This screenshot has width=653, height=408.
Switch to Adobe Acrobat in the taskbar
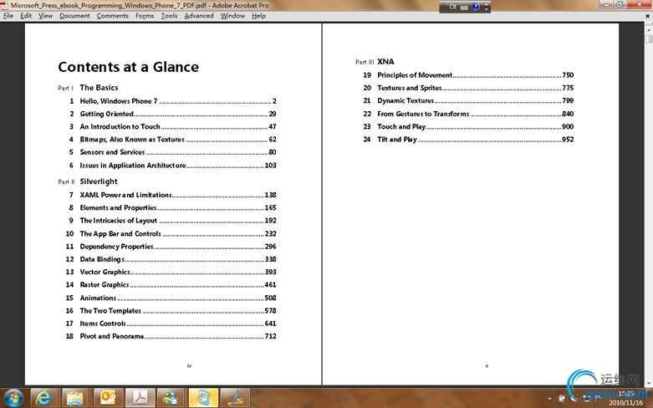140,398
